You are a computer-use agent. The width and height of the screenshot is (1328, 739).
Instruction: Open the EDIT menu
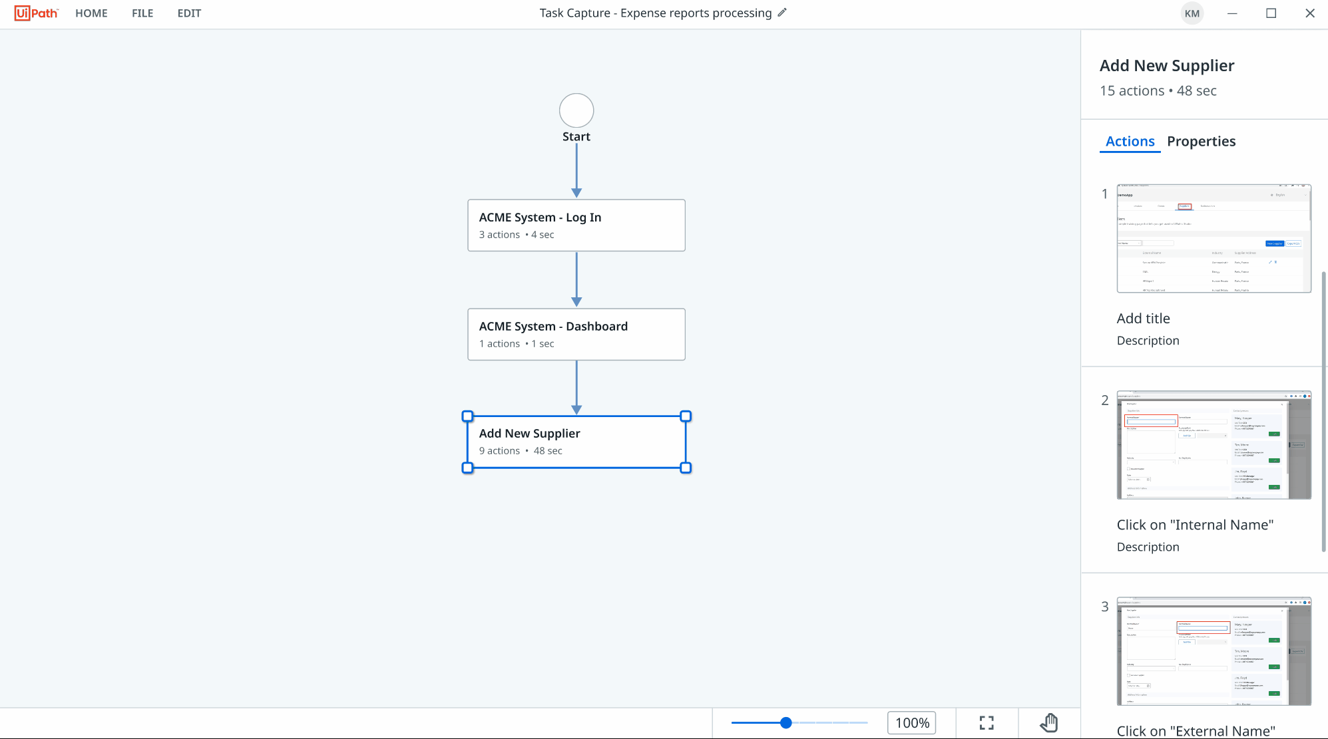click(x=189, y=13)
